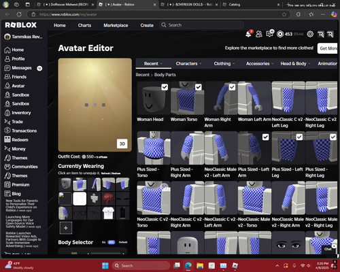Open the notifications bell
The image size is (340, 272).
[x=249, y=34]
